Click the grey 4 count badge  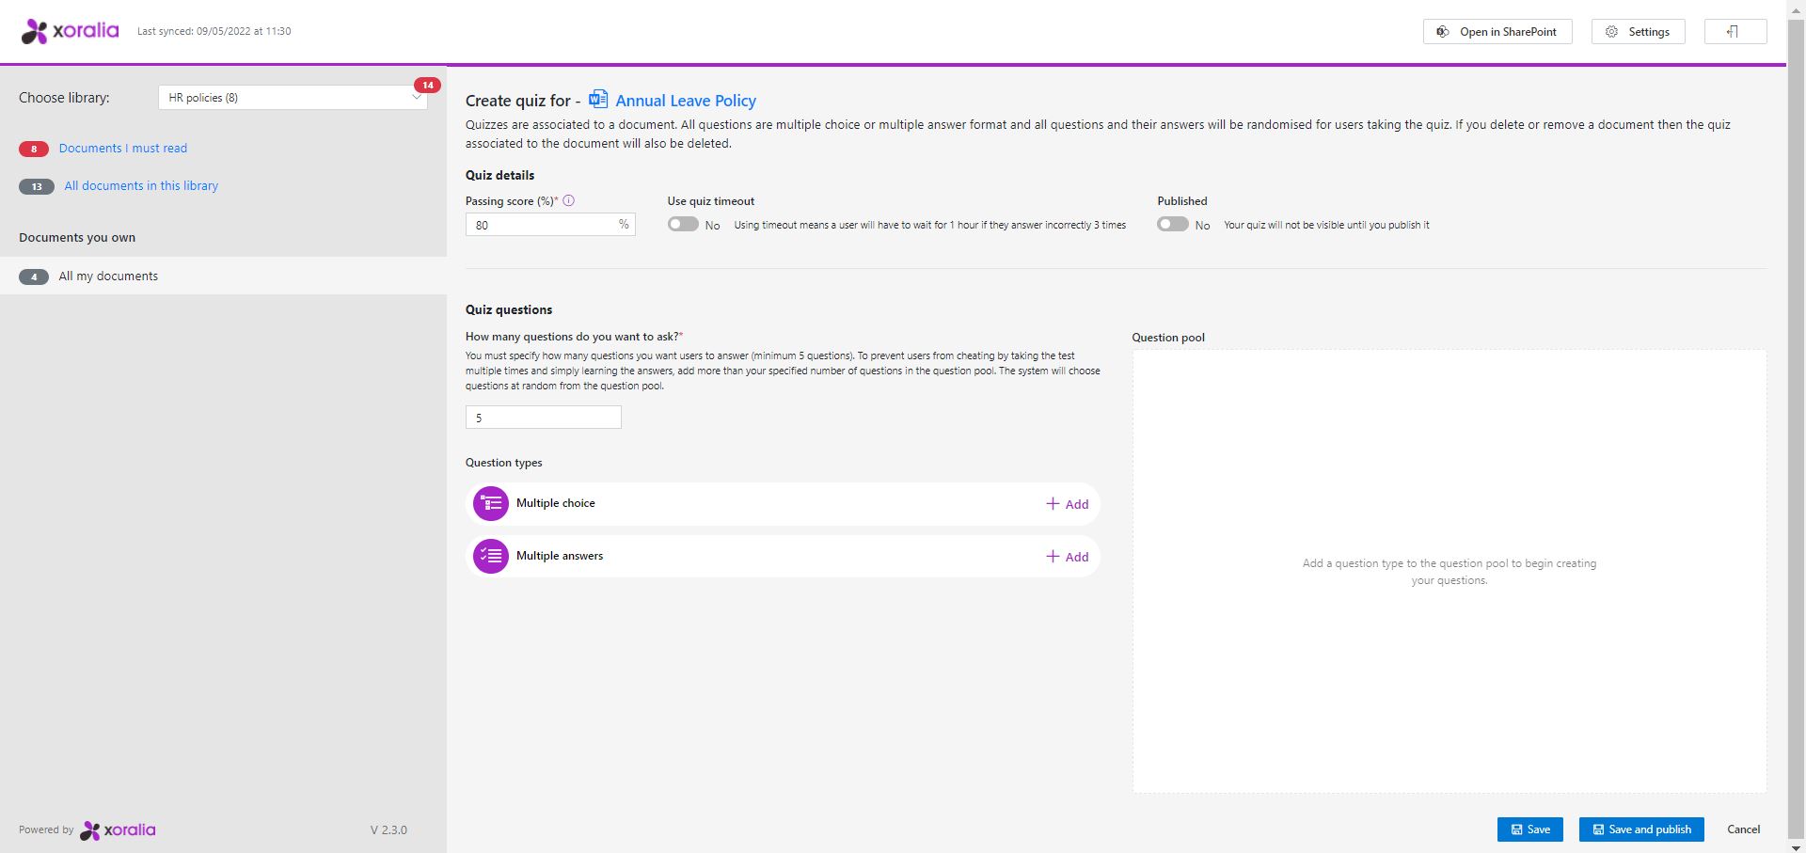coord(34,276)
